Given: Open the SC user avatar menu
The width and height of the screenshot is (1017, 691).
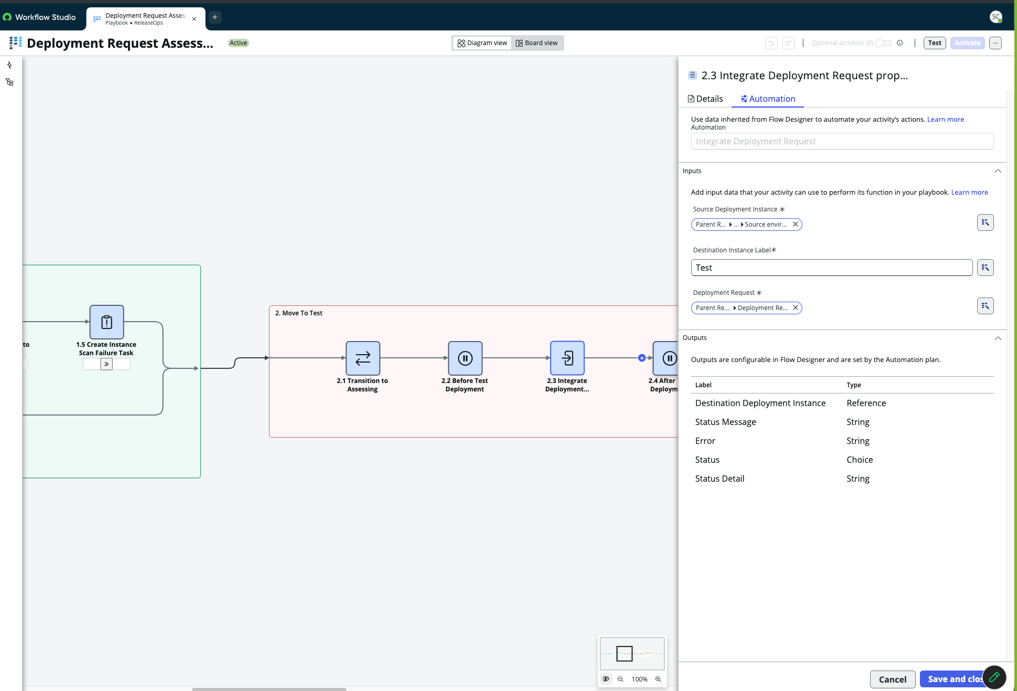Looking at the screenshot, I should (995, 17).
